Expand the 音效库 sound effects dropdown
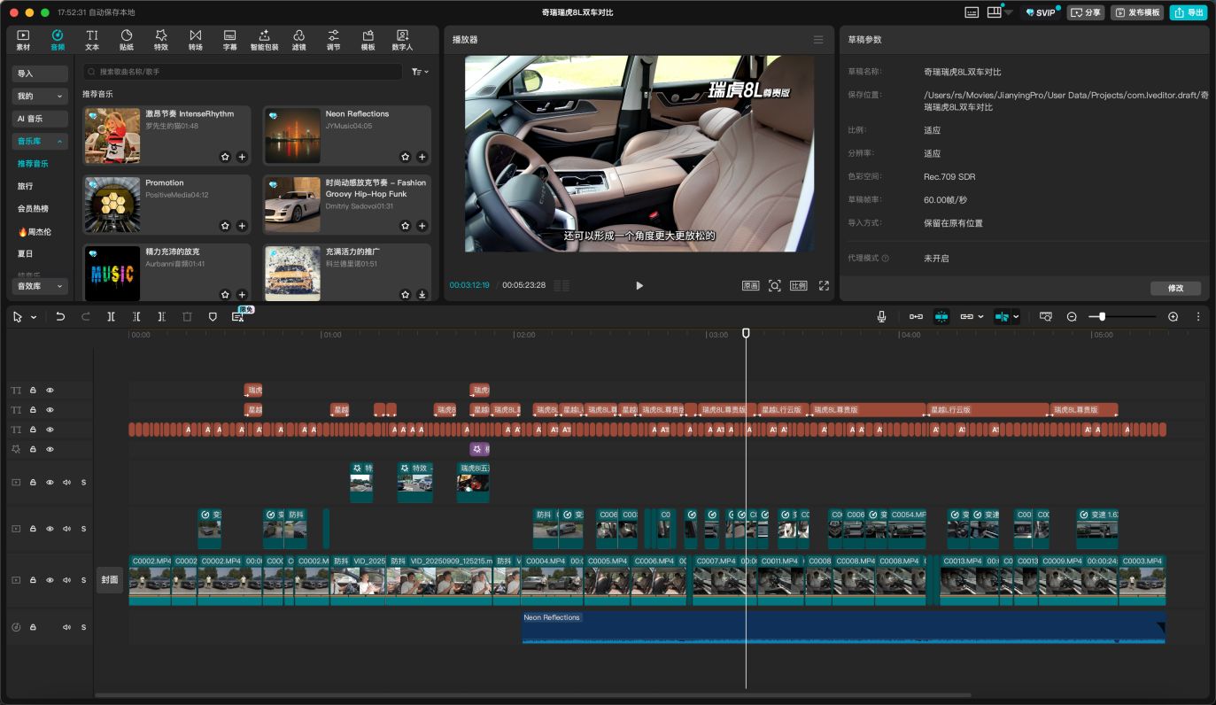Image resolution: width=1216 pixels, height=705 pixels. 40,286
